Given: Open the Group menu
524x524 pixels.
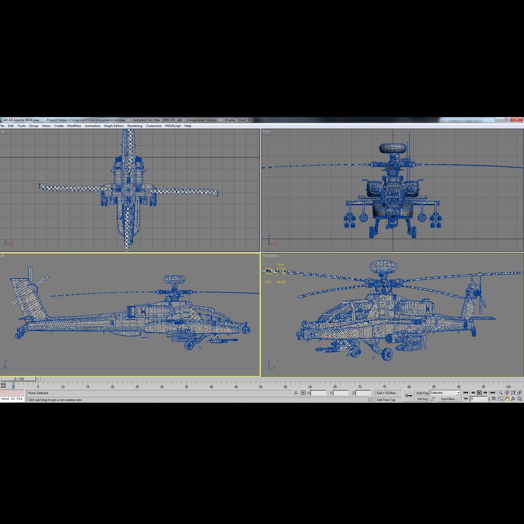Looking at the screenshot, I should [34, 126].
